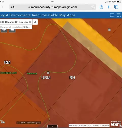This screenshot has width=122, height=128.
Task: Click the tier III label near the top right
Action: pos(109,30)
